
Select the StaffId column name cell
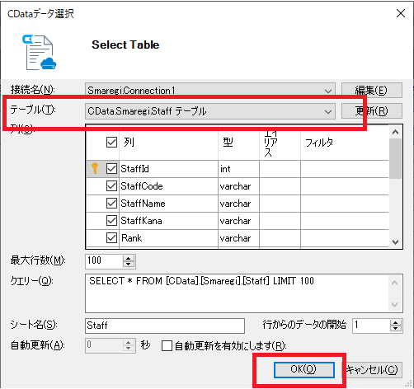pos(168,169)
